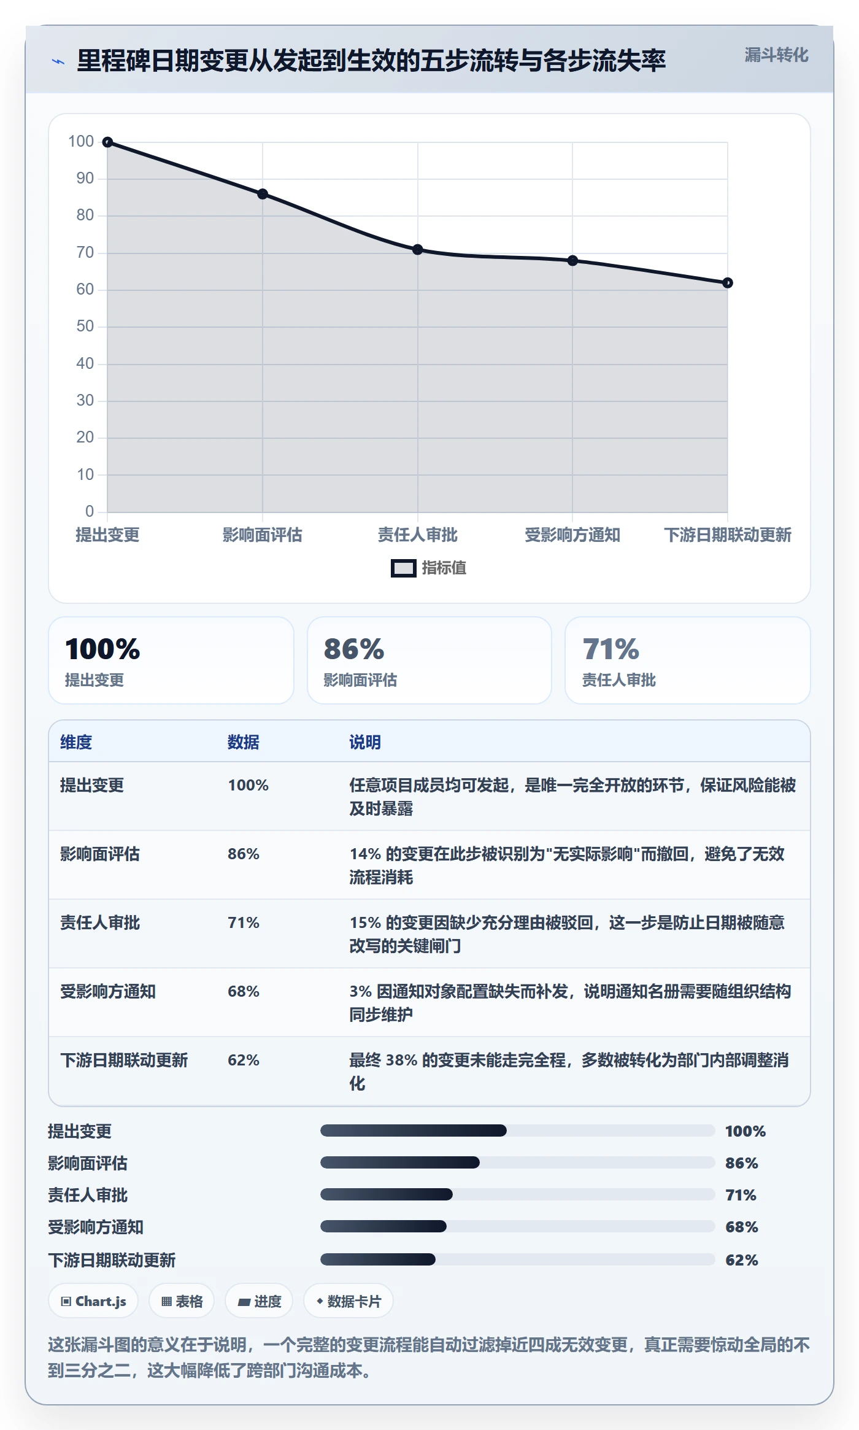
Task: Click the 100% 提出变更 data card
Action: pos(171,660)
